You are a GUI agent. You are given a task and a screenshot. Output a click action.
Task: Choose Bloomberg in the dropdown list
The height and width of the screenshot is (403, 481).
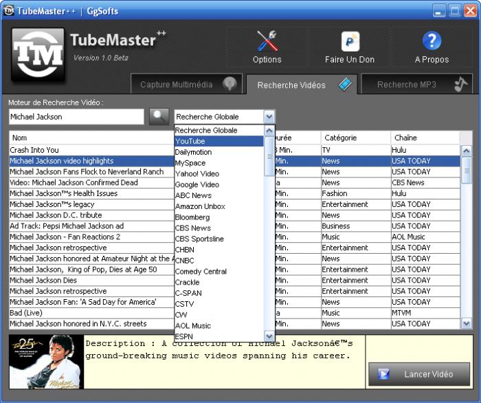point(219,217)
